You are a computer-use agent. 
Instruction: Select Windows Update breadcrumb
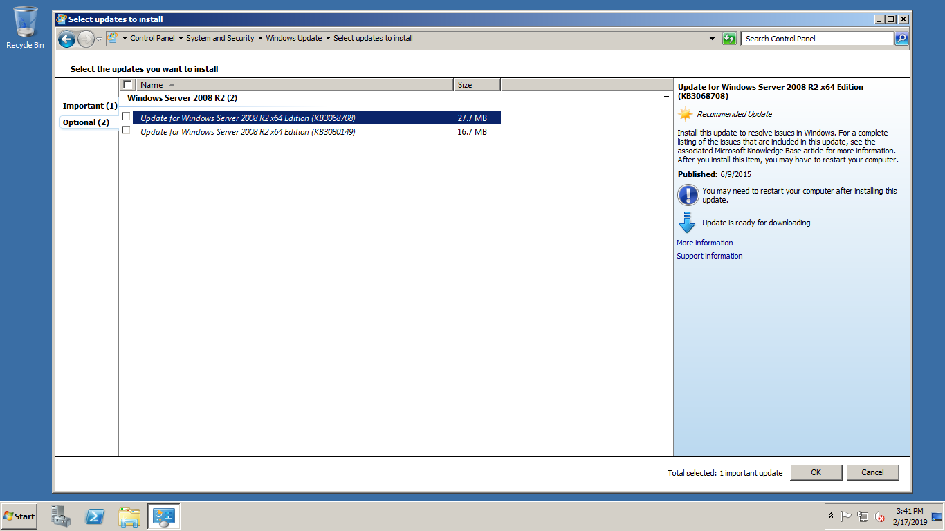click(294, 38)
